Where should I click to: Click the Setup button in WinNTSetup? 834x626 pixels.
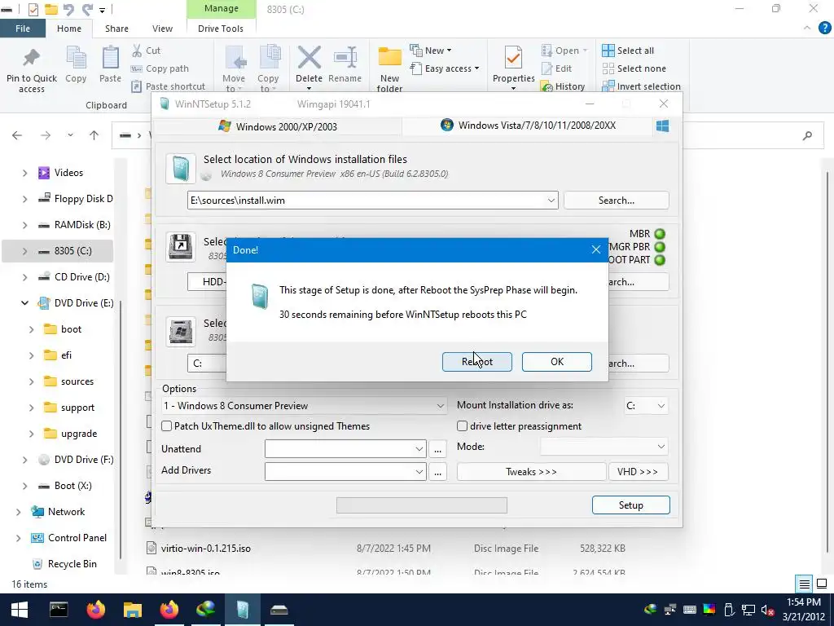coord(630,505)
